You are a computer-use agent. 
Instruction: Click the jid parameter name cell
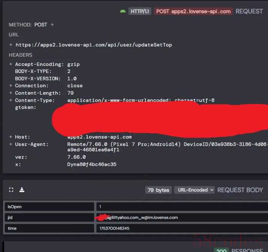coord(50,218)
